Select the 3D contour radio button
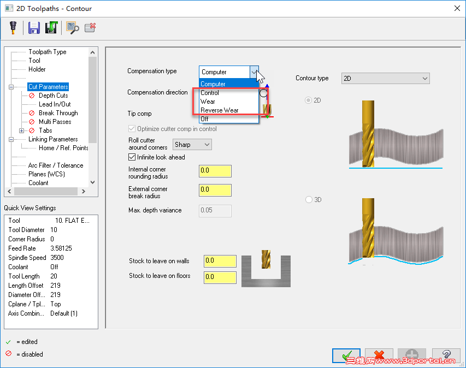 point(309,200)
